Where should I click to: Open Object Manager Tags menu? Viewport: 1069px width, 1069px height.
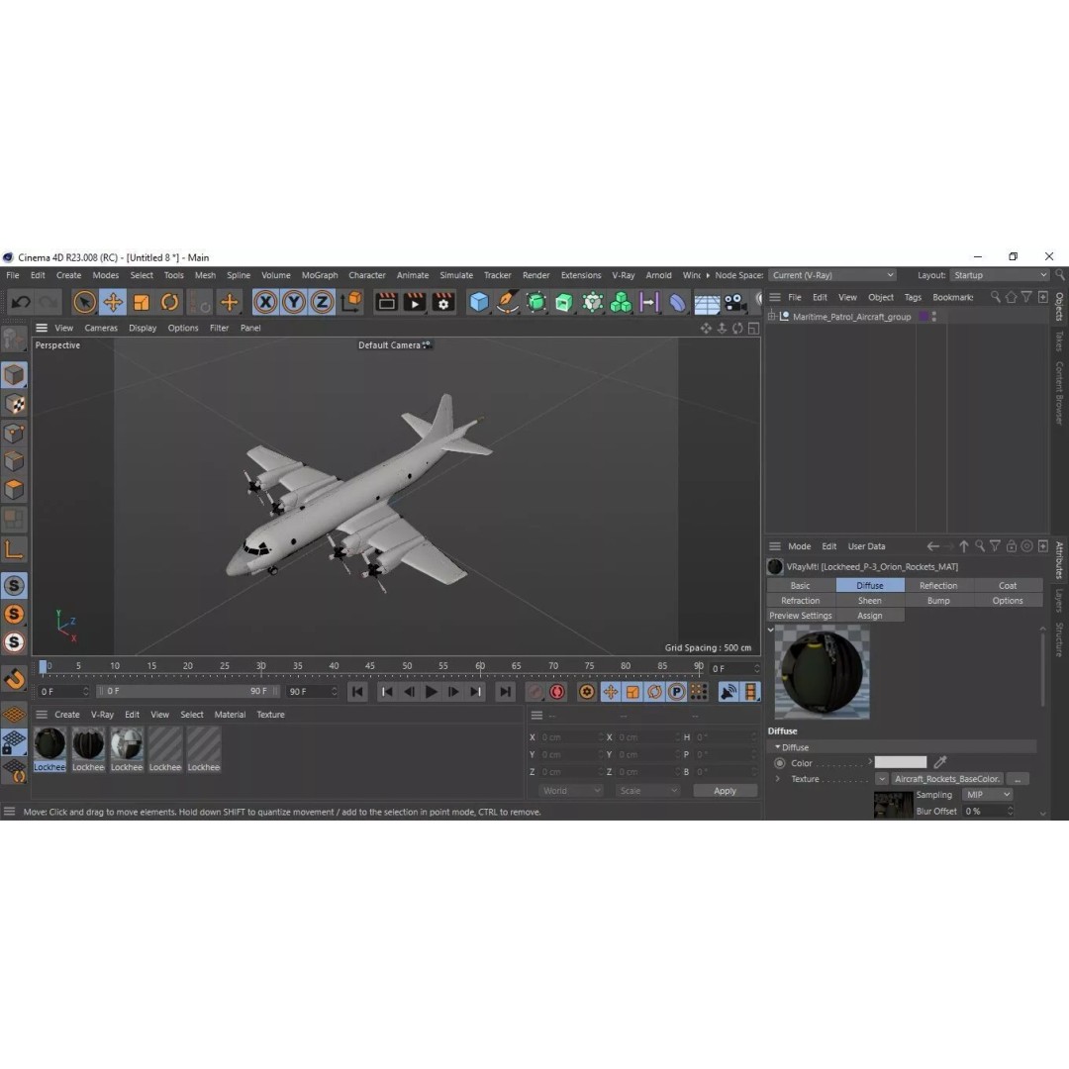click(x=913, y=297)
